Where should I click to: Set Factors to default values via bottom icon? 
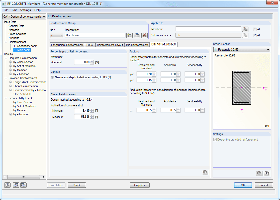tap(205, 173)
